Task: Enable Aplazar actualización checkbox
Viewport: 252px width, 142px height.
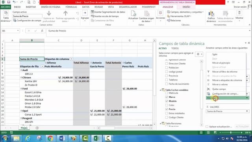Action: point(207,127)
